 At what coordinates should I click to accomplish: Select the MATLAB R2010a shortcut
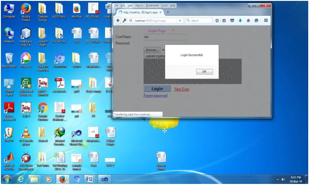tap(9, 161)
